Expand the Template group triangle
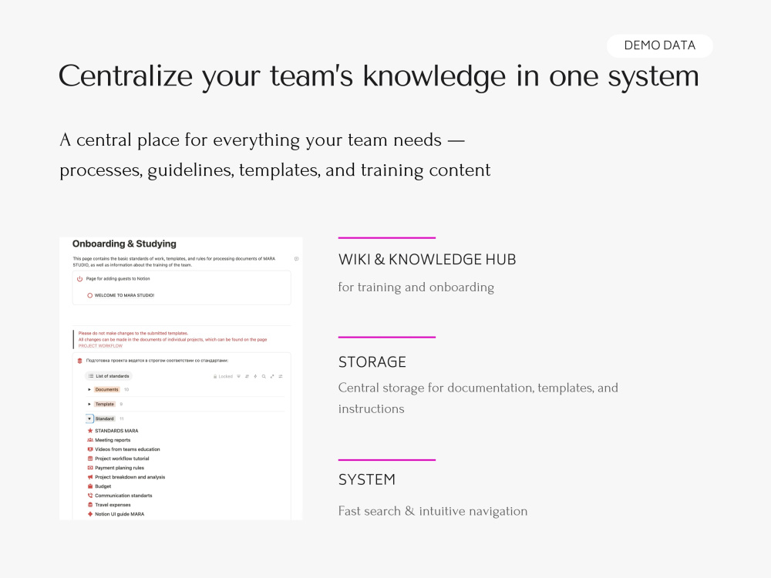This screenshot has height=578, width=771. tap(89, 404)
